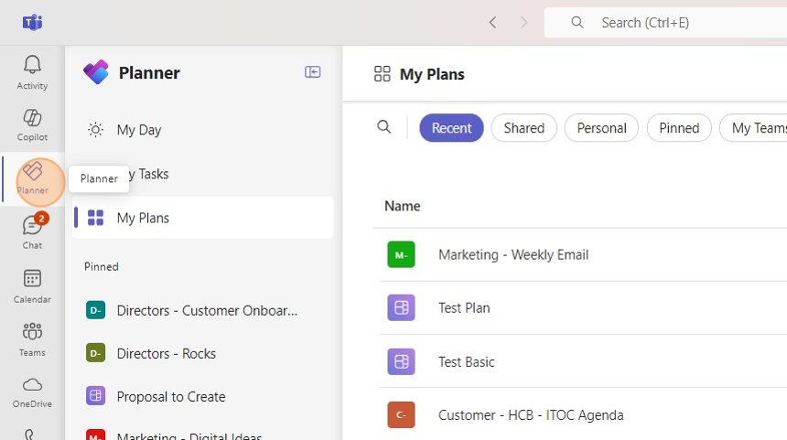The height and width of the screenshot is (440, 787).
Task: Open Copilot from the app rail
Action: click(x=32, y=124)
